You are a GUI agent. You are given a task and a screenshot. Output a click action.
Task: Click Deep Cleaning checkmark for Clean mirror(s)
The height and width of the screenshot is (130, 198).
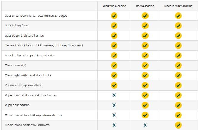pos(145,65)
